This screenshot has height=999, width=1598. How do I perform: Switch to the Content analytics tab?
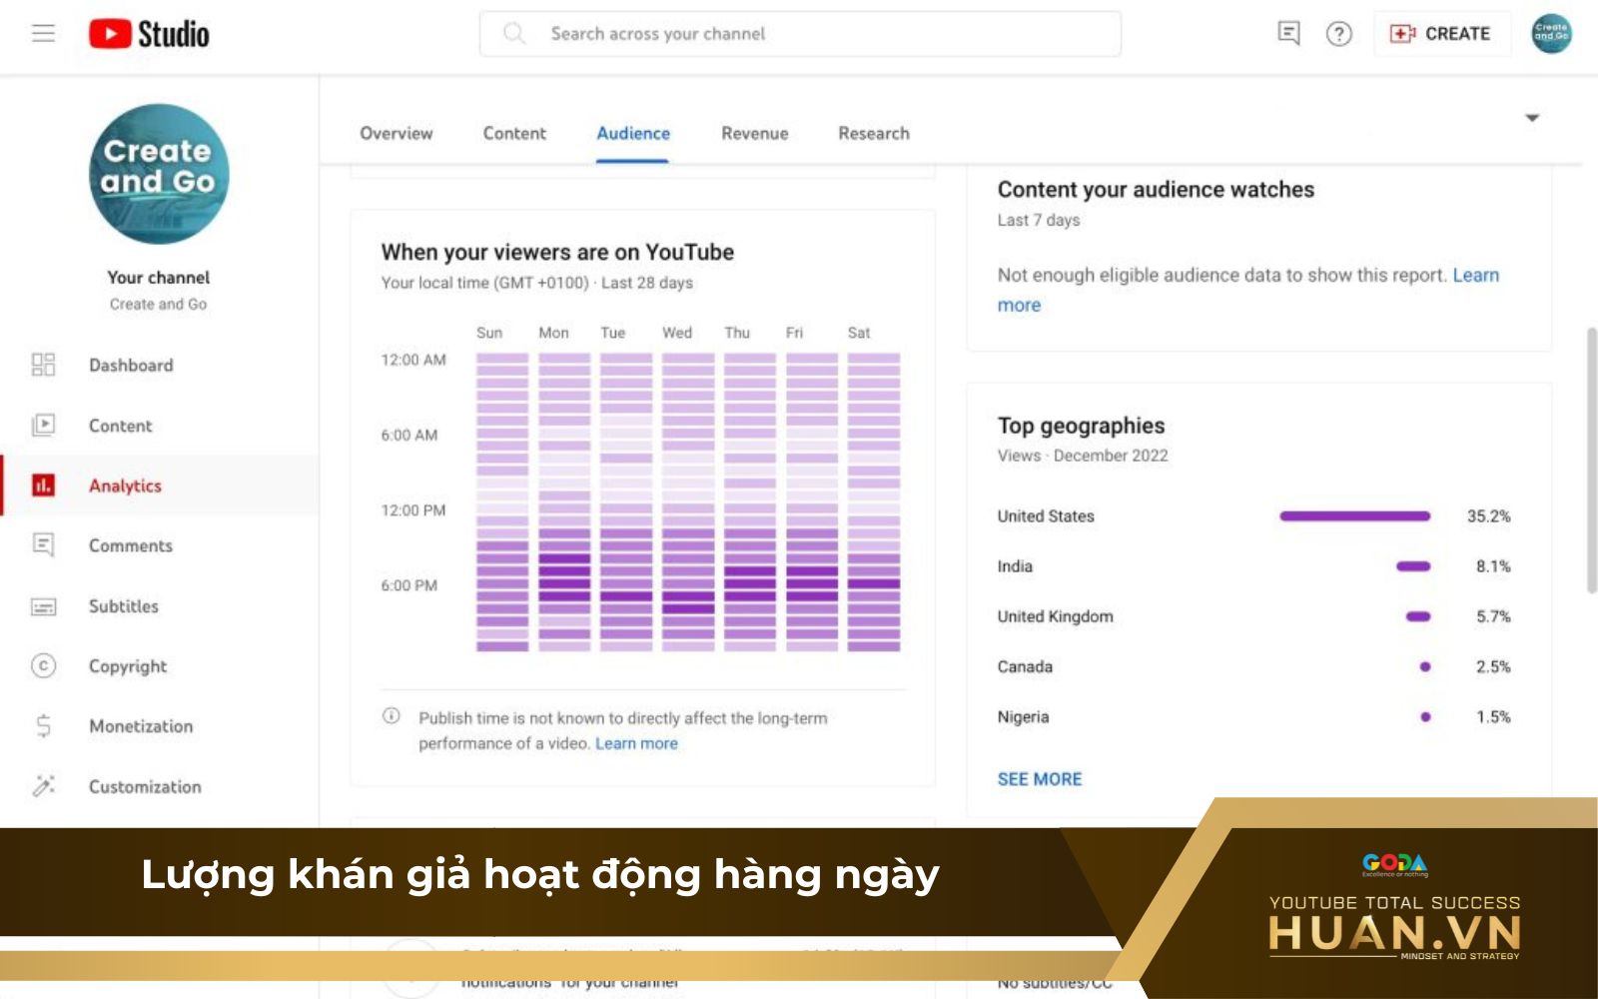(514, 133)
